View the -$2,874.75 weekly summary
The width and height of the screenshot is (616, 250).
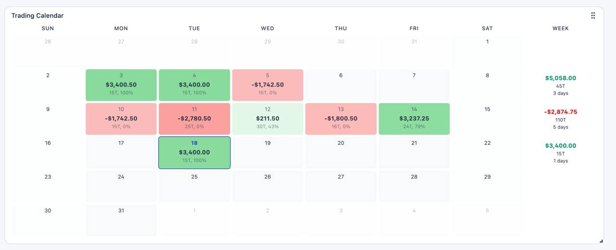pyautogui.click(x=561, y=119)
